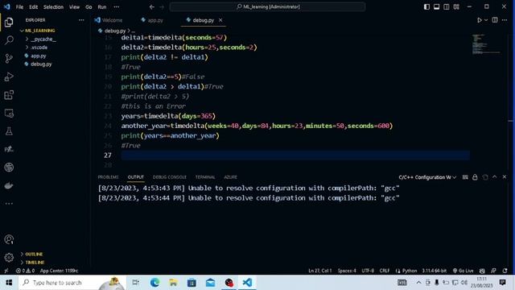Screen dimensions: 515x290
Task: Toggle the secondary side bar layout
Action: pos(447,6)
